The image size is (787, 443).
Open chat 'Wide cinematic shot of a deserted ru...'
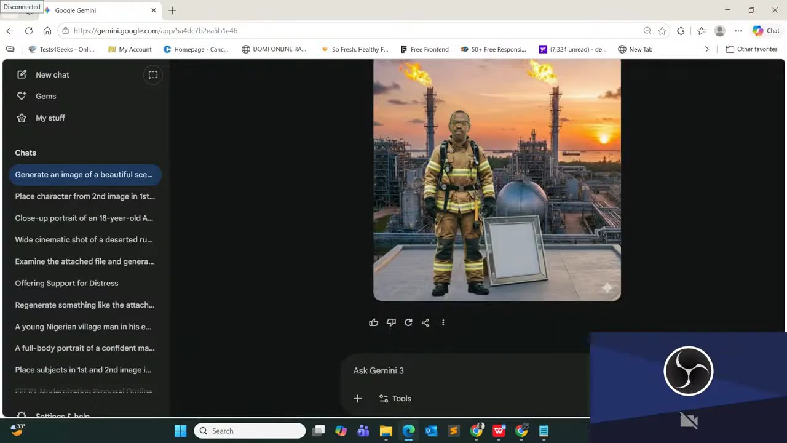point(85,240)
